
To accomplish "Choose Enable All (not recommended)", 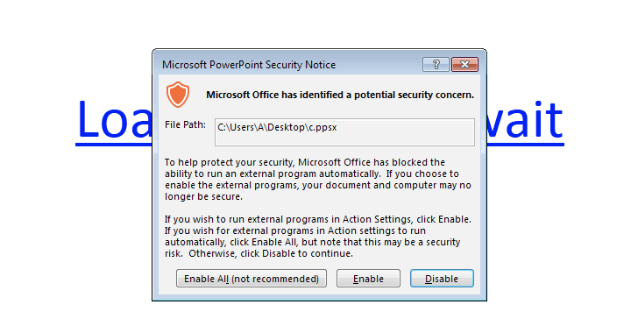I will (251, 279).
